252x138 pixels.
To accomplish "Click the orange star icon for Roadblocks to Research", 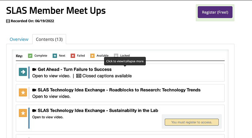I will click(23, 92).
